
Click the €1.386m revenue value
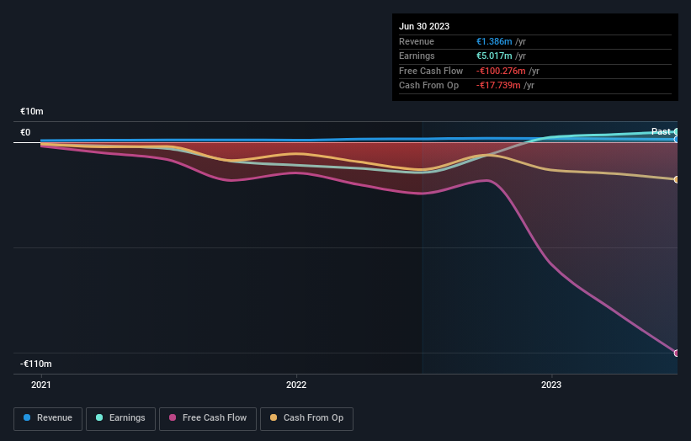[x=494, y=41]
